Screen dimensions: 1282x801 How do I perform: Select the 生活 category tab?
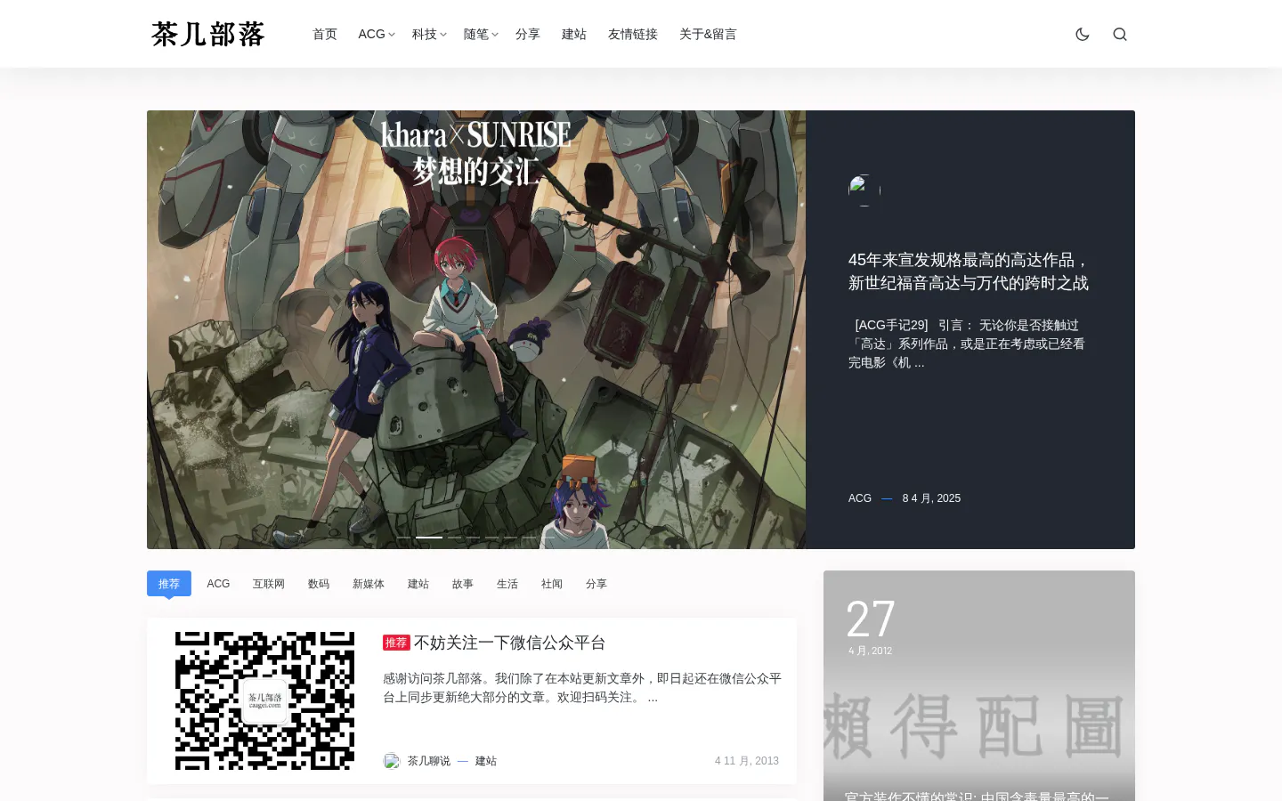(507, 584)
